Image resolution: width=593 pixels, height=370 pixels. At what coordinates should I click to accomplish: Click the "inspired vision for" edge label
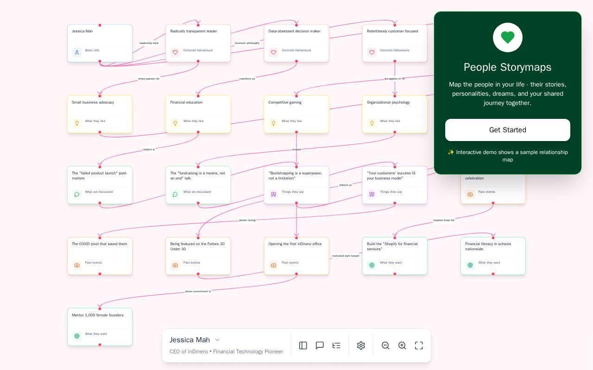pos(444,220)
